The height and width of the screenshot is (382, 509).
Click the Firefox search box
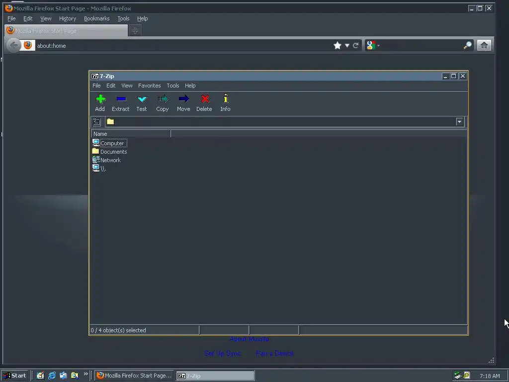pos(422,45)
